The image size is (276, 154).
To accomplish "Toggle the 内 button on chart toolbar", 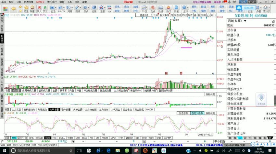I will tap(172, 15).
